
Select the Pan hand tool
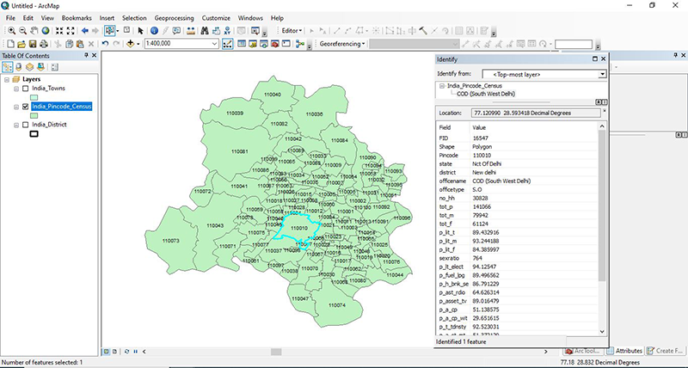[x=33, y=30]
